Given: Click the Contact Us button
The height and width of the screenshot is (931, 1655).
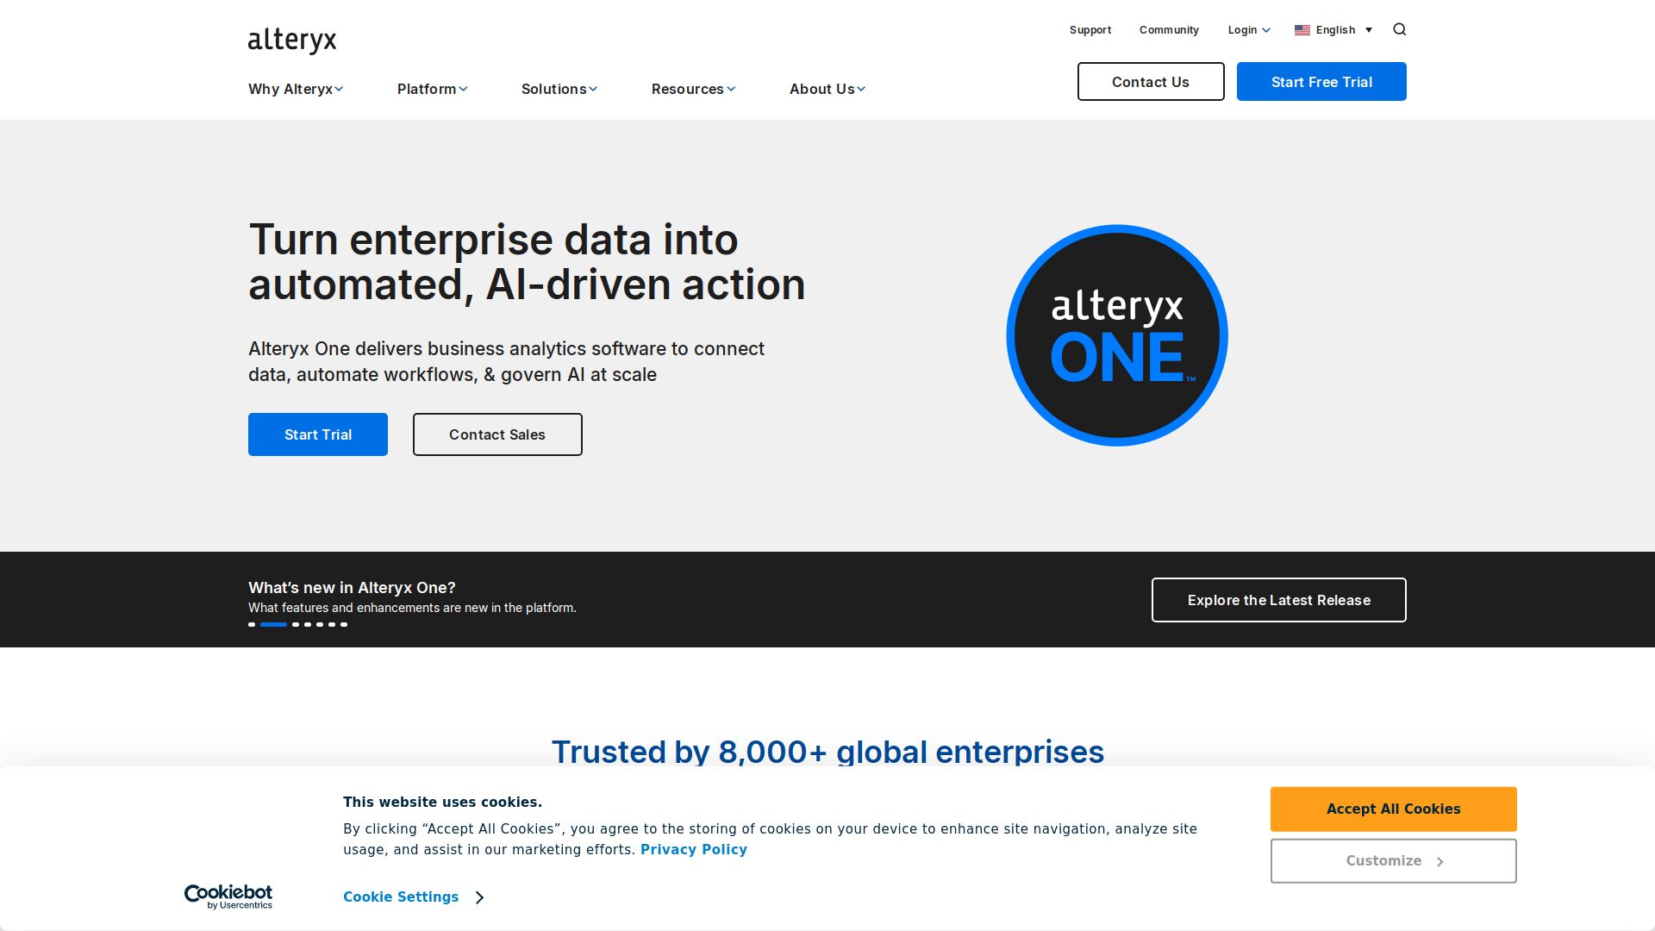Looking at the screenshot, I should 1151,82.
